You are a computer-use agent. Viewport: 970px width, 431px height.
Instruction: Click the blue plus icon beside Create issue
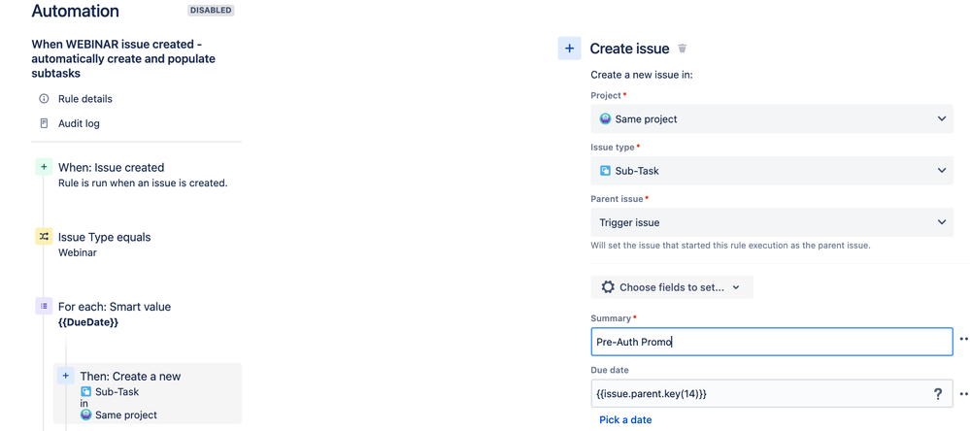point(569,49)
